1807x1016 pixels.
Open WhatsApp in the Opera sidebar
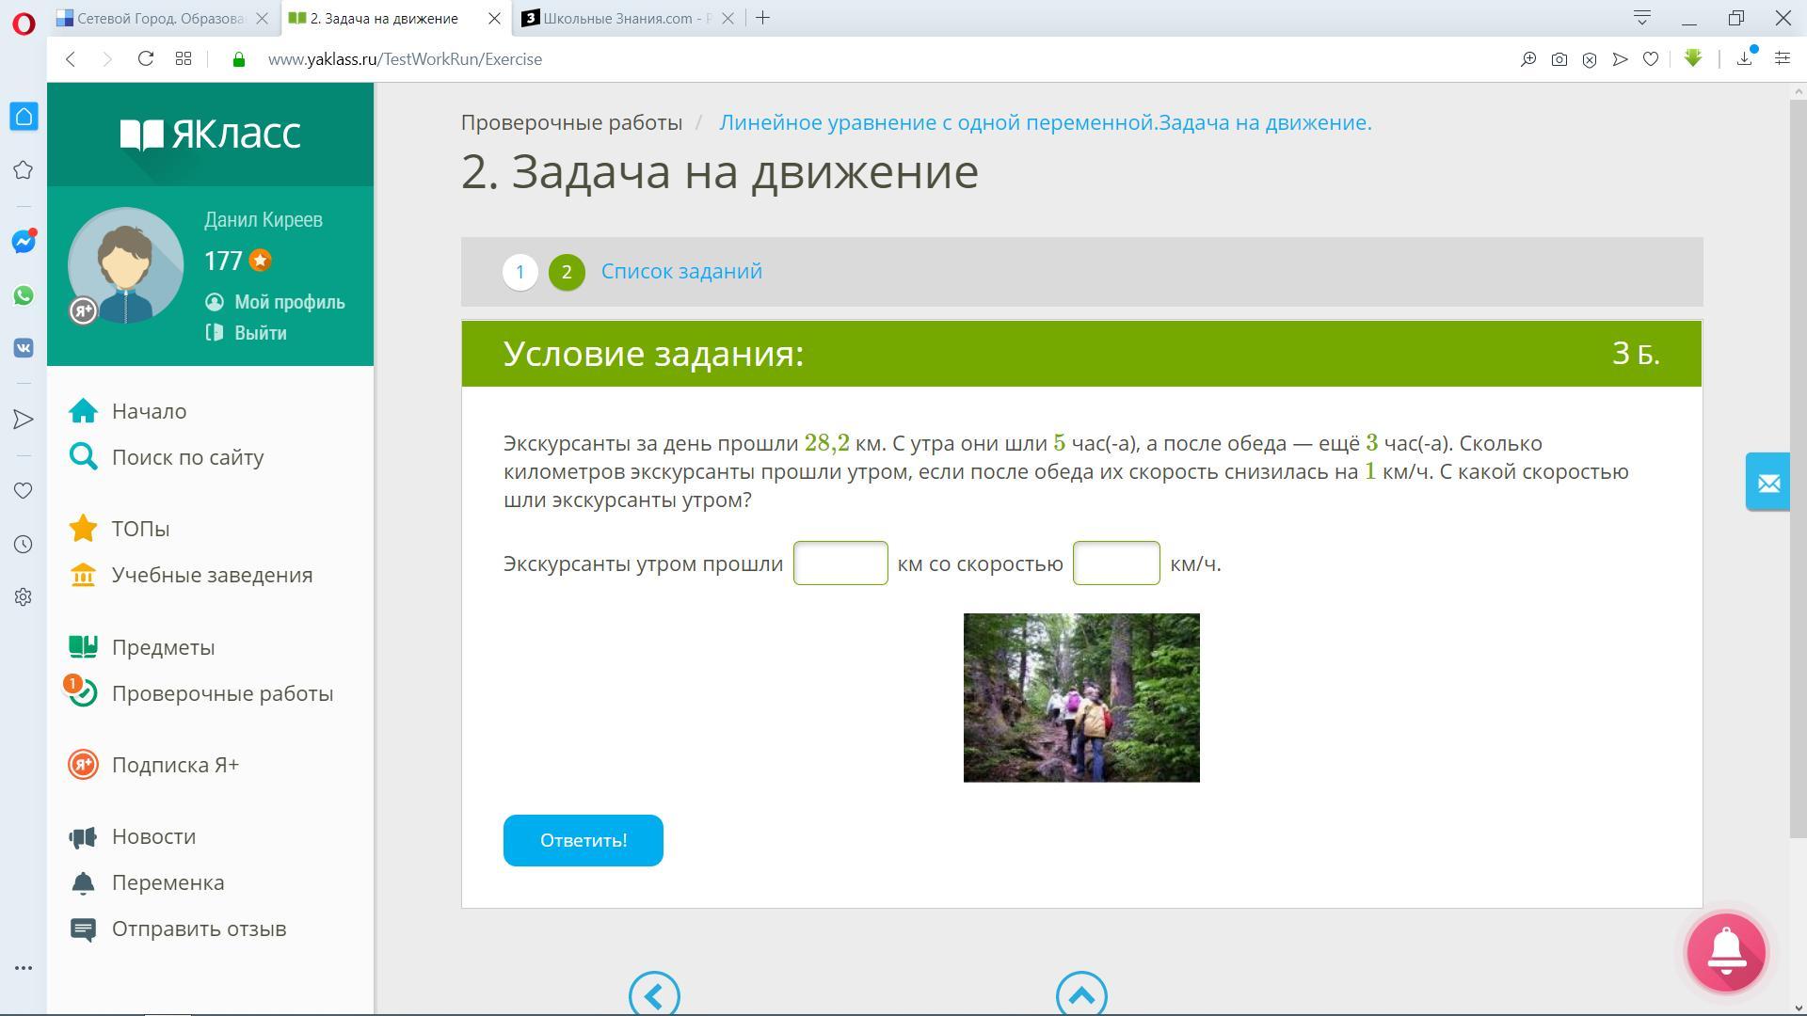[x=24, y=295]
